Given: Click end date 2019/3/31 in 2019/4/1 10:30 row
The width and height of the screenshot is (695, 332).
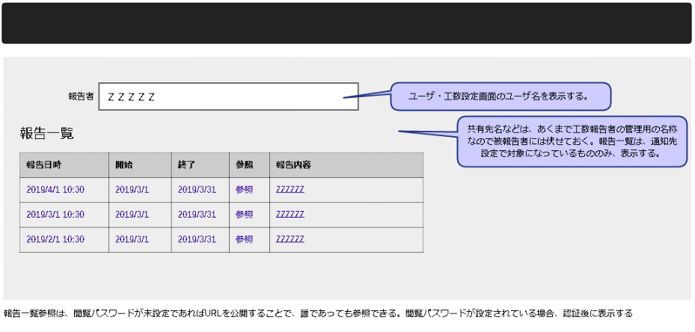Looking at the screenshot, I should click(197, 190).
